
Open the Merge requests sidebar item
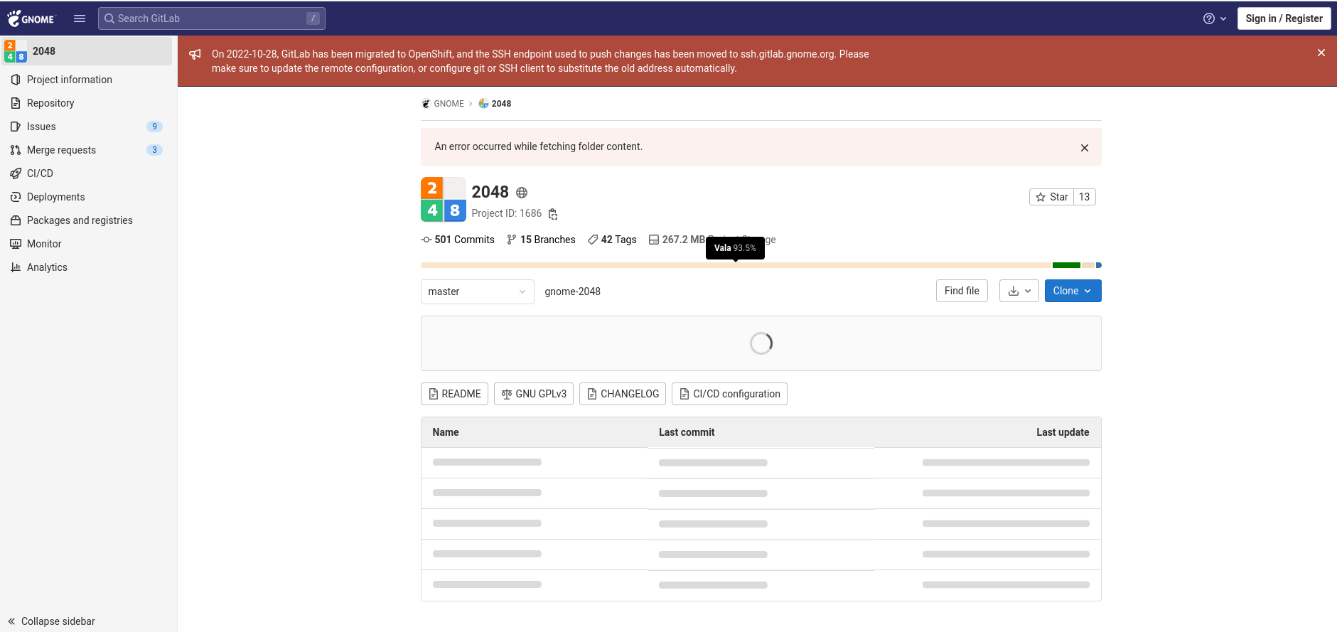tap(86, 150)
